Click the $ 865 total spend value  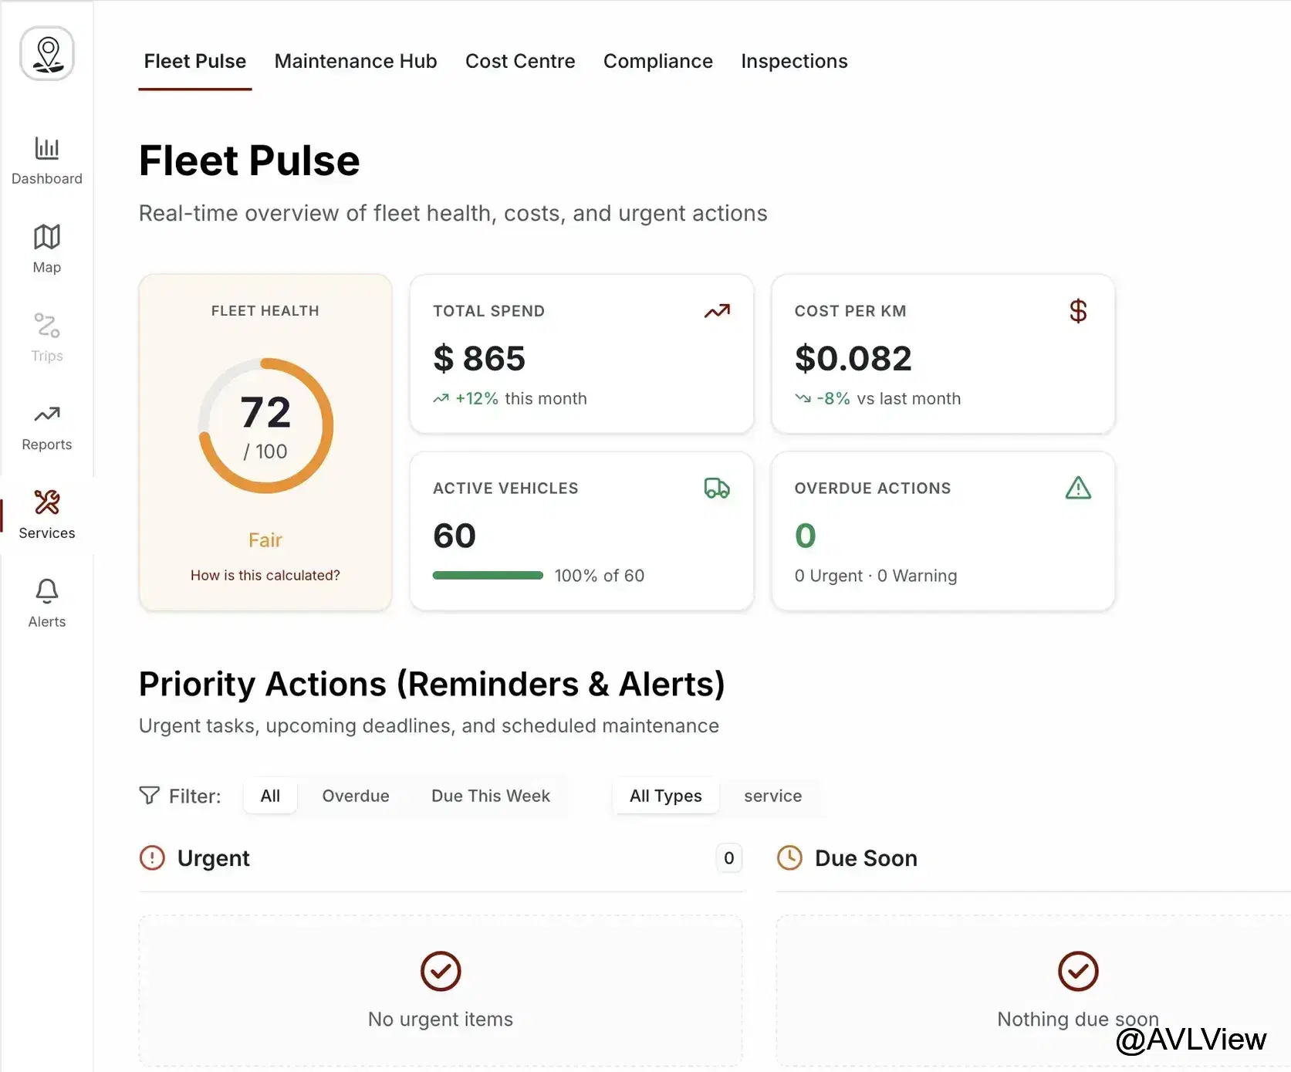click(x=479, y=358)
